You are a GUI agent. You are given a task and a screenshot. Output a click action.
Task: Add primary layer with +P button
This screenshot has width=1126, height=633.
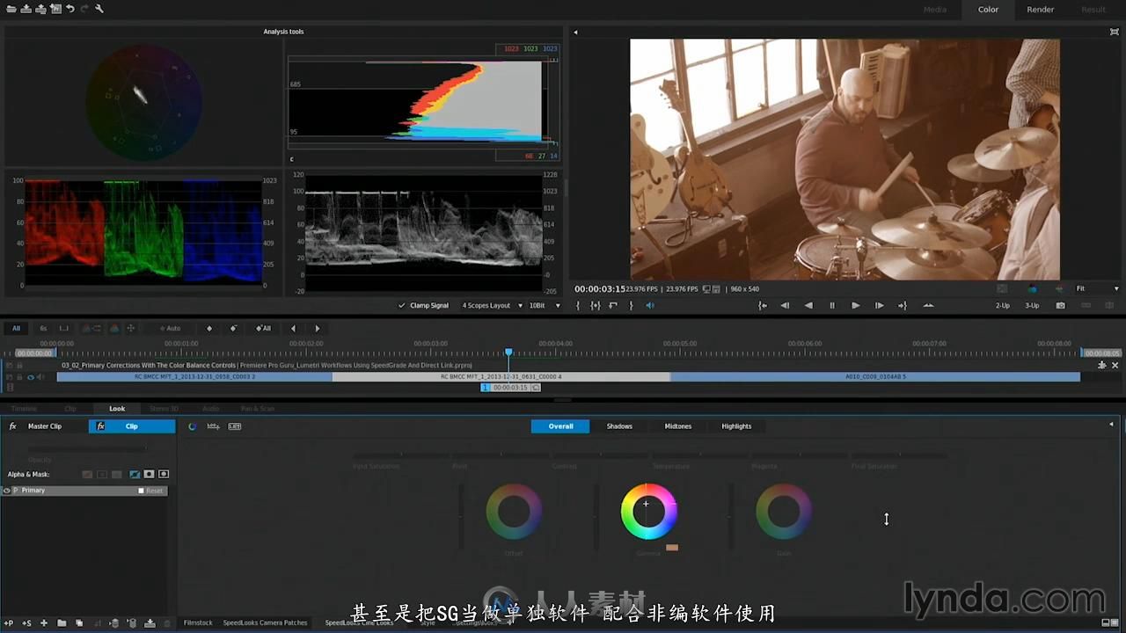coord(9,622)
